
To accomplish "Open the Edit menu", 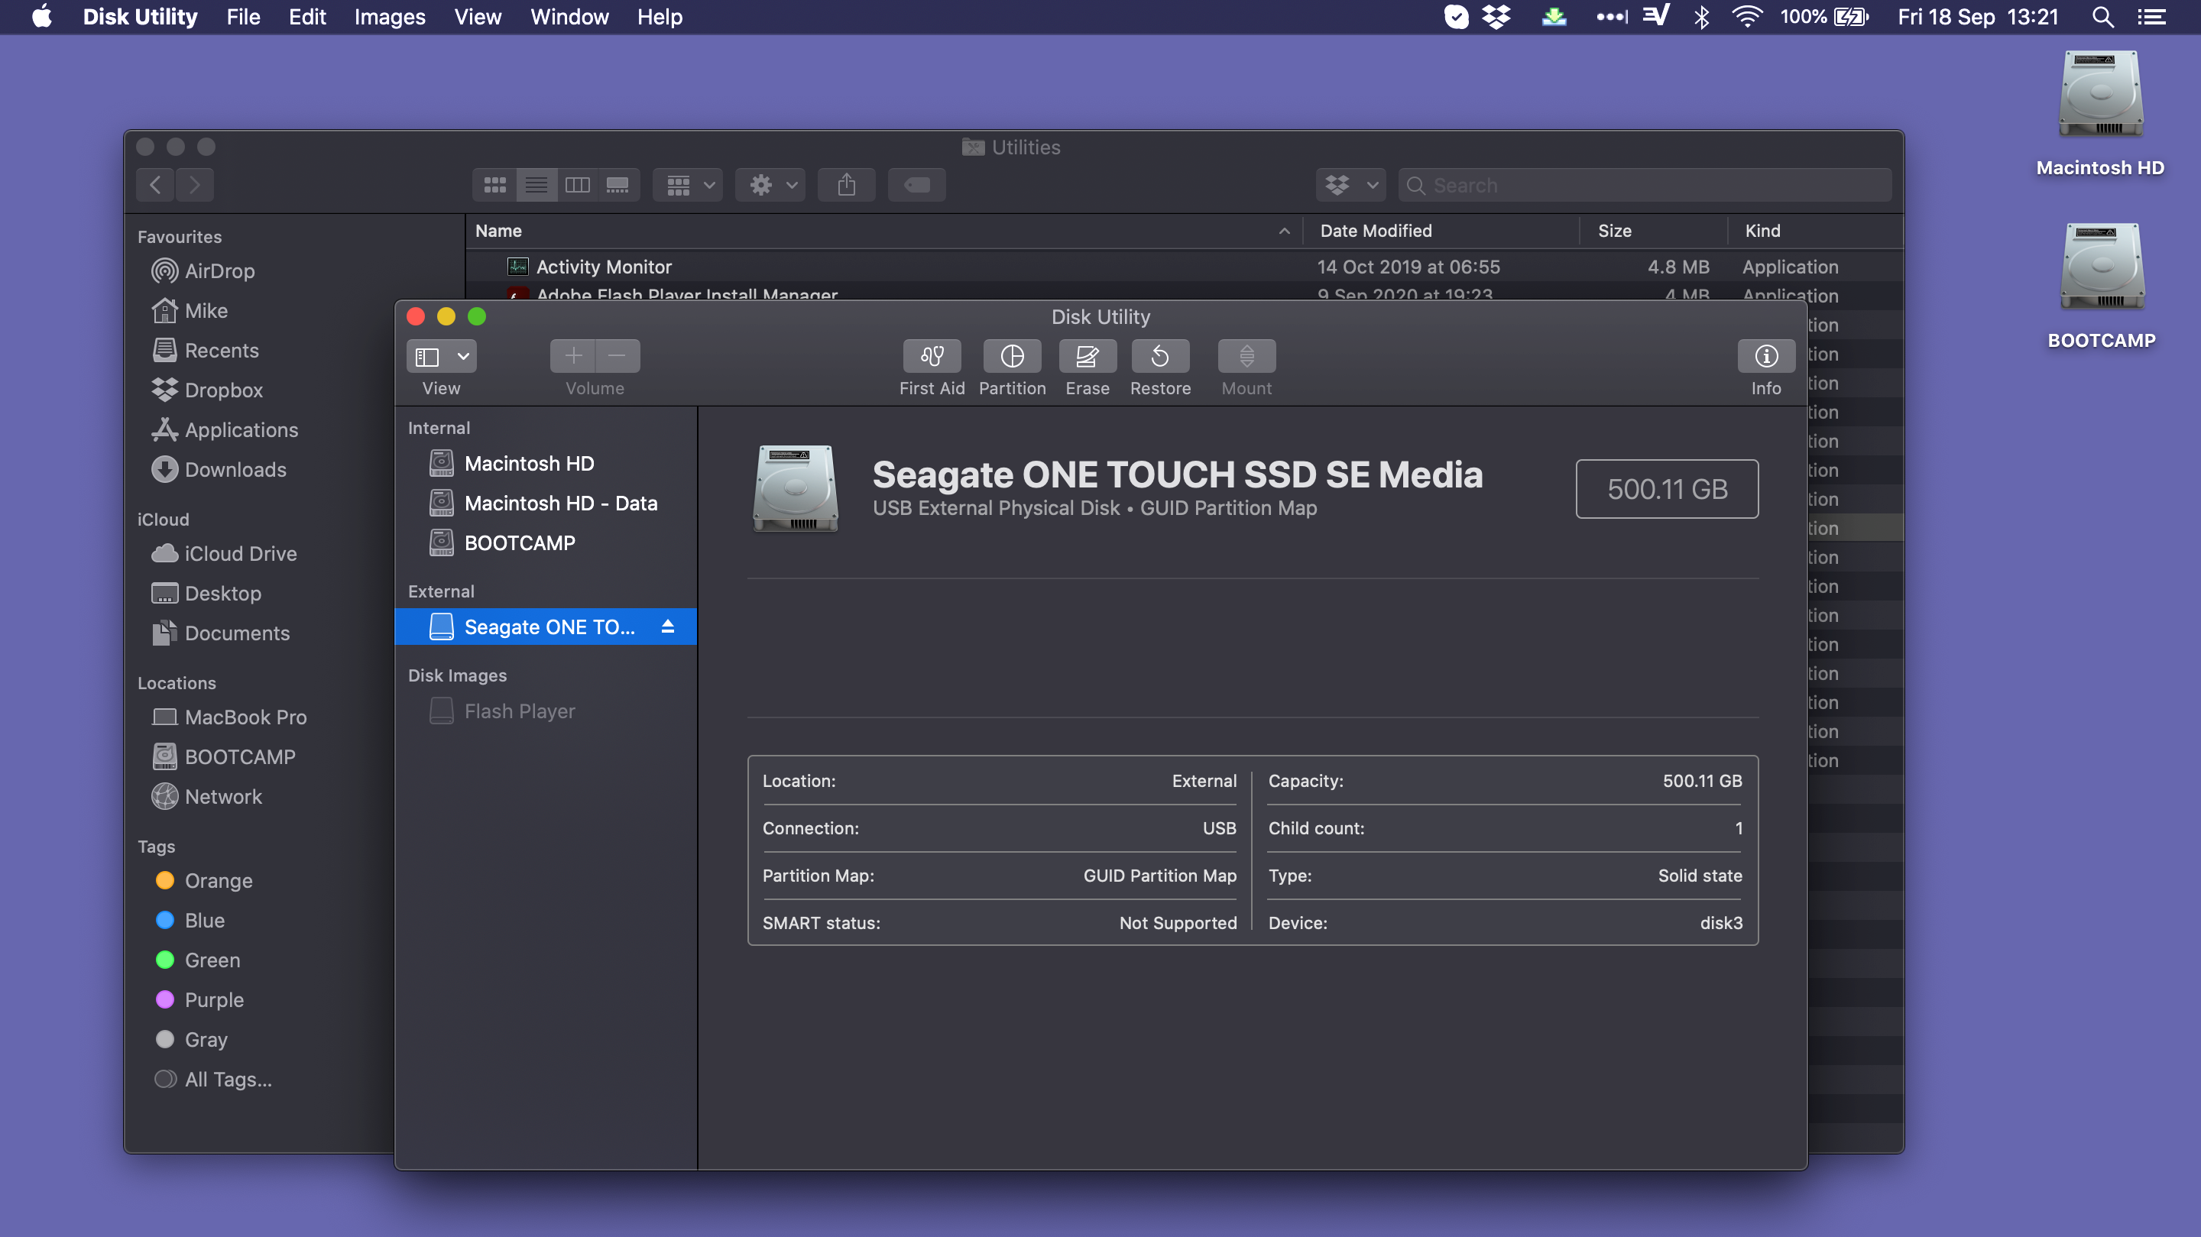I will [306, 17].
